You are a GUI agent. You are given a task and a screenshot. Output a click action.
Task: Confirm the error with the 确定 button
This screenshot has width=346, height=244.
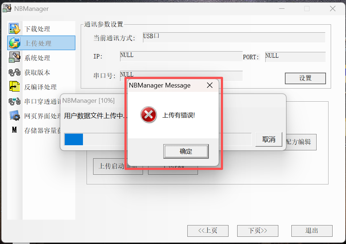(x=186, y=151)
